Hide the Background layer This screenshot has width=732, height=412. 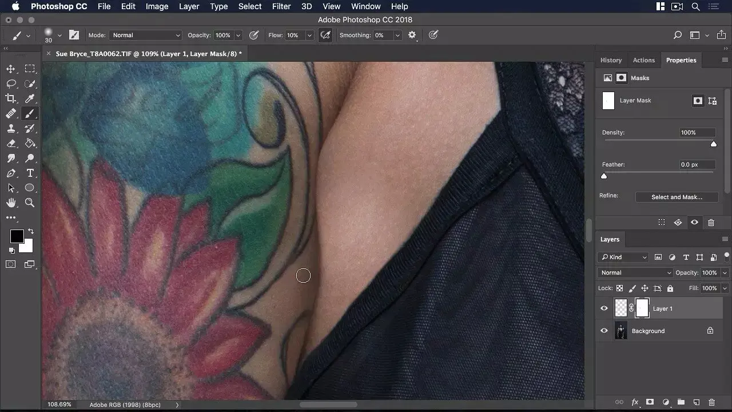coord(604,331)
